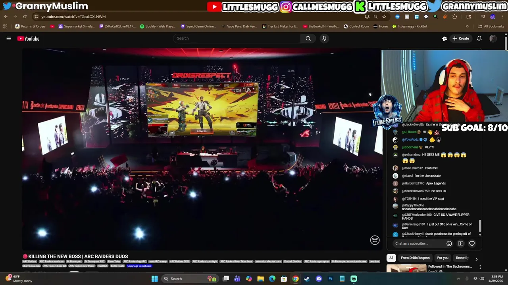Open Followed In The Backrooms video thumbnail

(x=406, y=269)
